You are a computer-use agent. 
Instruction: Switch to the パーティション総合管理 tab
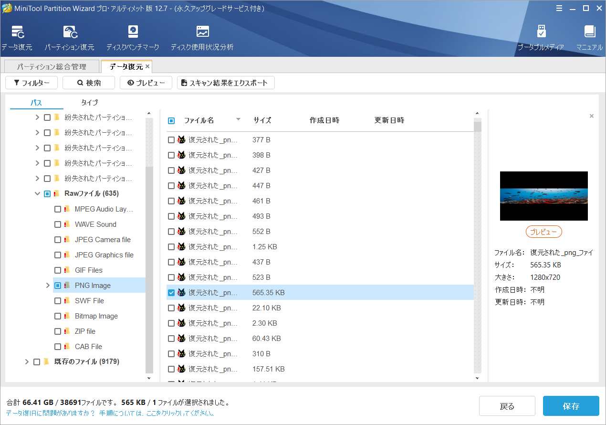pyautogui.click(x=52, y=67)
